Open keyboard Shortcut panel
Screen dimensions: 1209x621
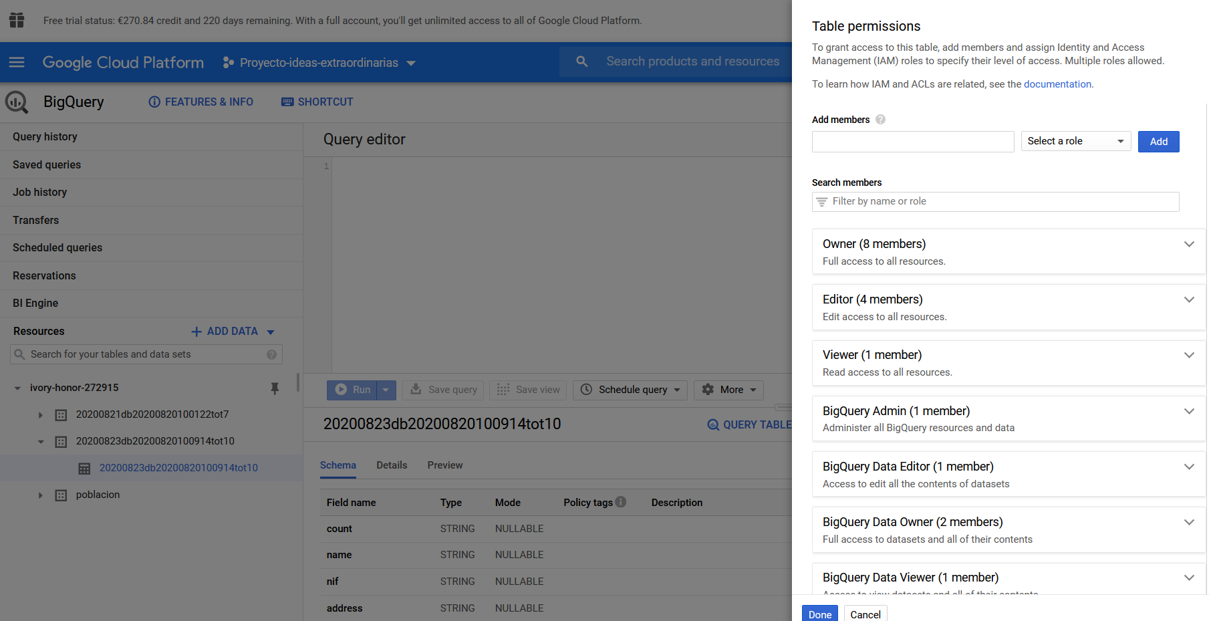(x=317, y=102)
